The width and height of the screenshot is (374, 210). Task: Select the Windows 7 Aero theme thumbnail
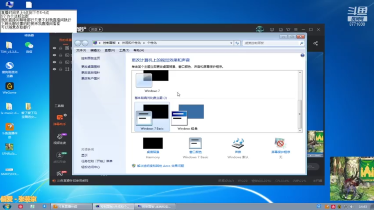tap(152, 81)
